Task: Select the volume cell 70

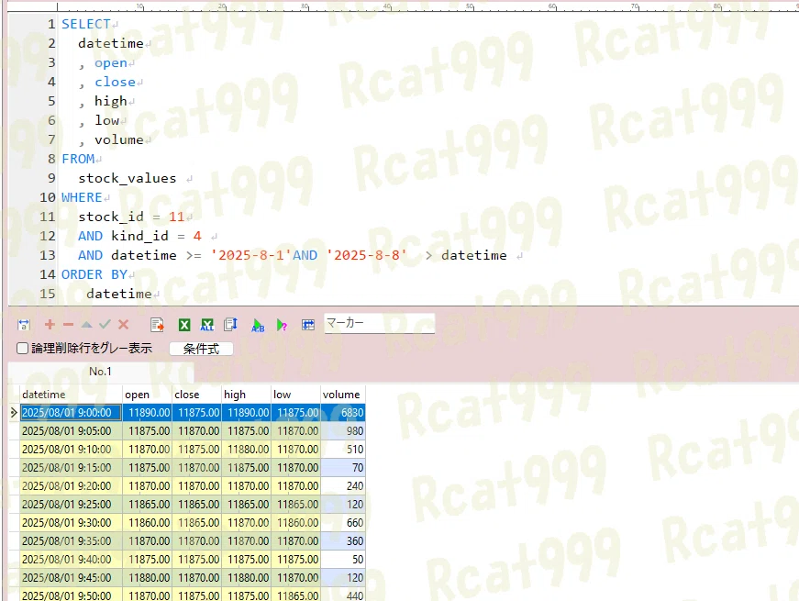Action: (x=343, y=467)
